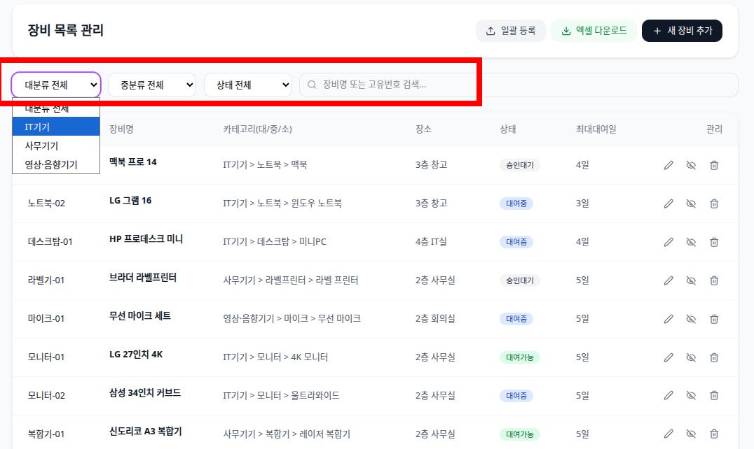Click the 관리 column header

(714, 129)
